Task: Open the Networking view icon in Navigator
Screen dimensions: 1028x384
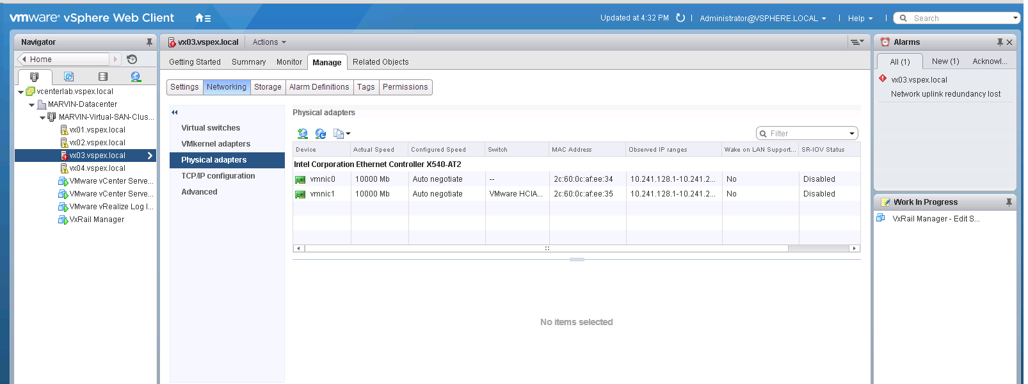Action: [136, 77]
